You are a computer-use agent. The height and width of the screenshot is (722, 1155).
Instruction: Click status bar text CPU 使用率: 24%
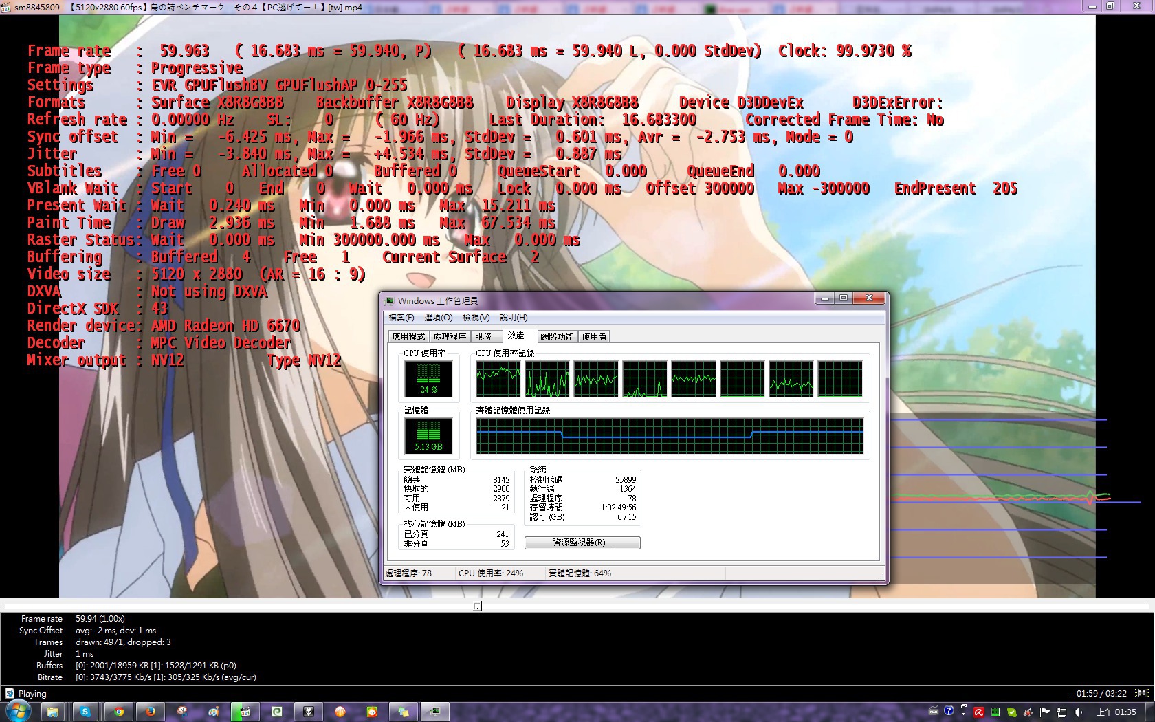pyautogui.click(x=491, y=573)
